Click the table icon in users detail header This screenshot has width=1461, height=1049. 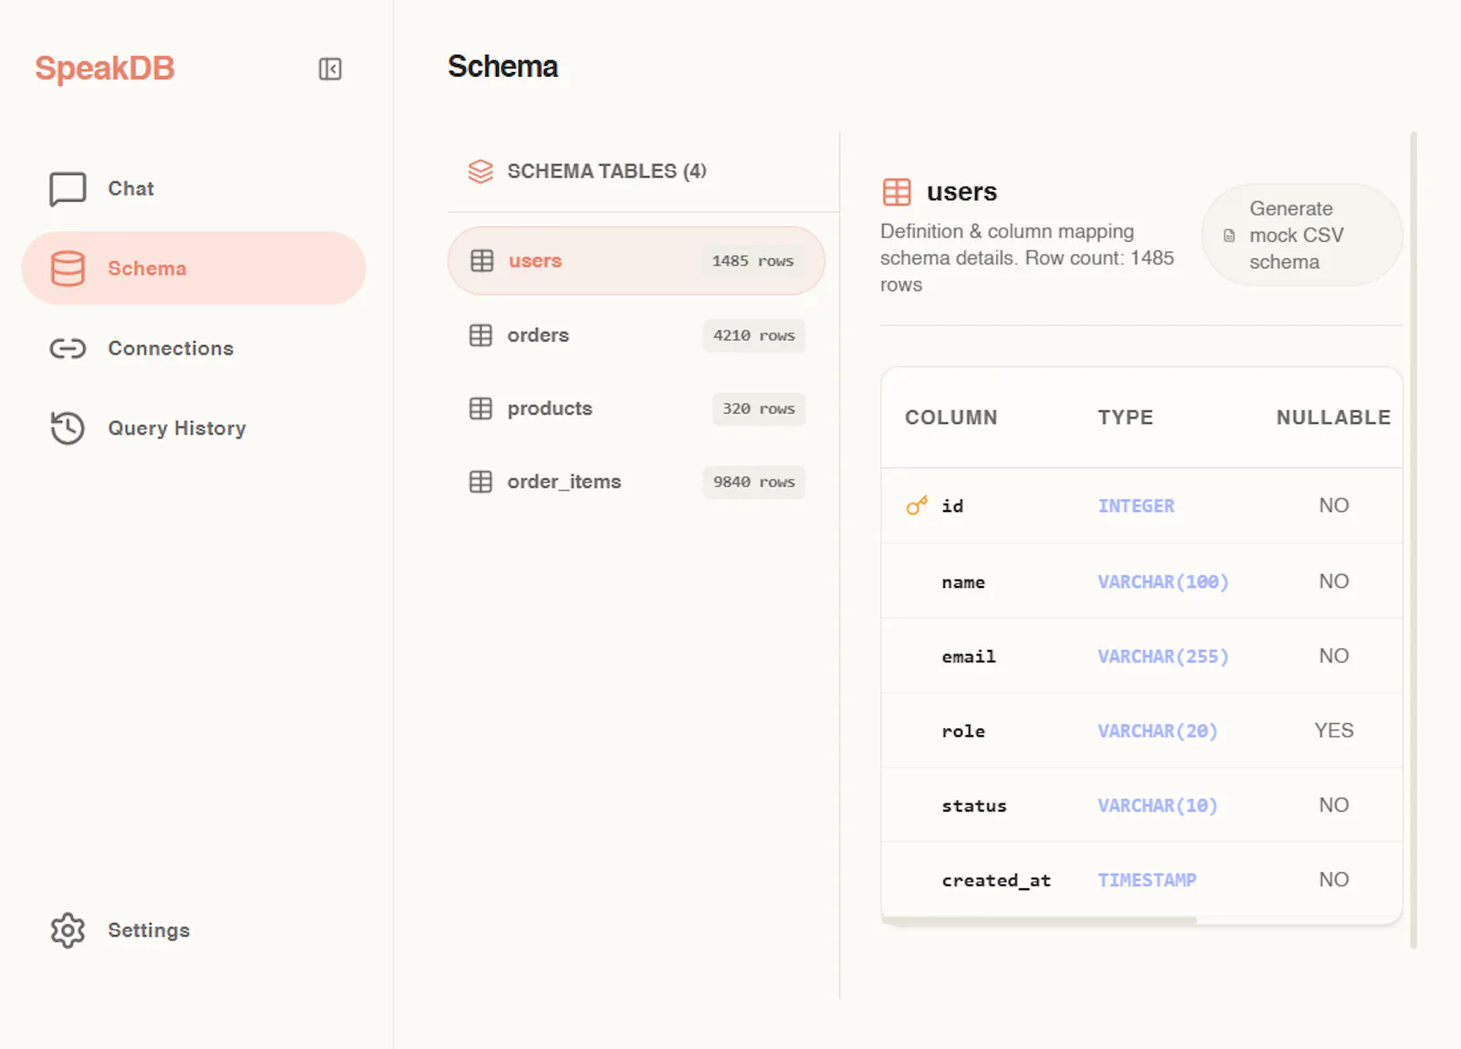tap(897, 192)
